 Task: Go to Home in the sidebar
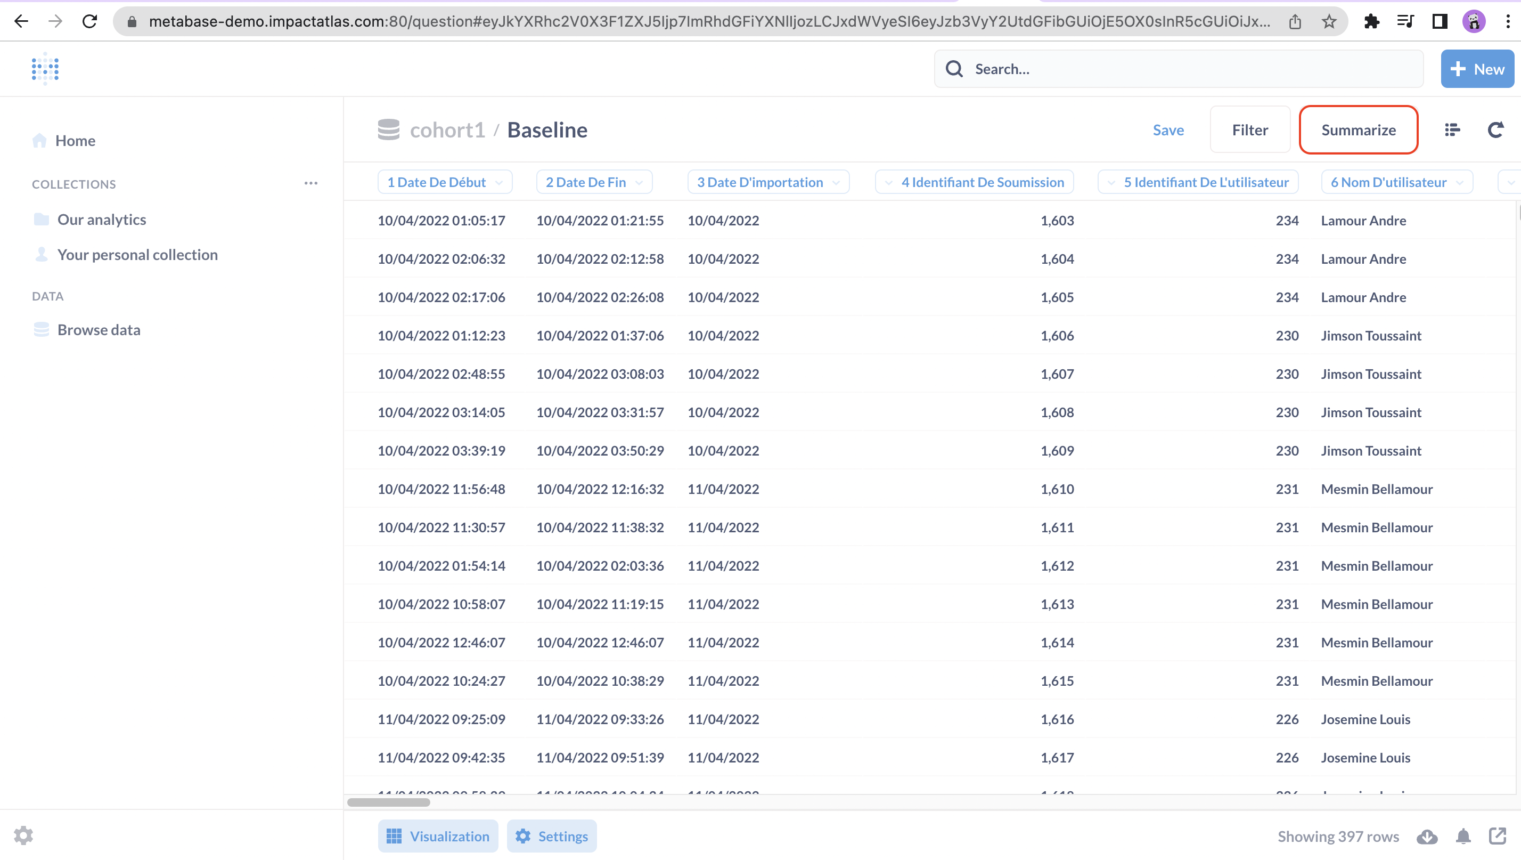pos(75,141)
